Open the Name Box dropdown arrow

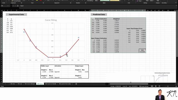pyautogui.click(x=8, y=6)
